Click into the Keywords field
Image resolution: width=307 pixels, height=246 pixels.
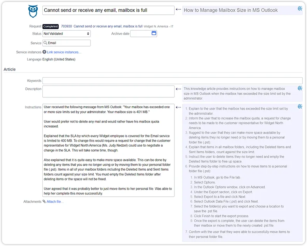point(172,81)
